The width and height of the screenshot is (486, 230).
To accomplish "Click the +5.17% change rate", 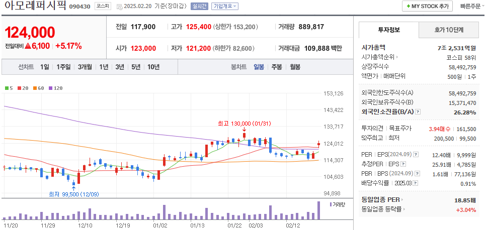I will point(68,46).
